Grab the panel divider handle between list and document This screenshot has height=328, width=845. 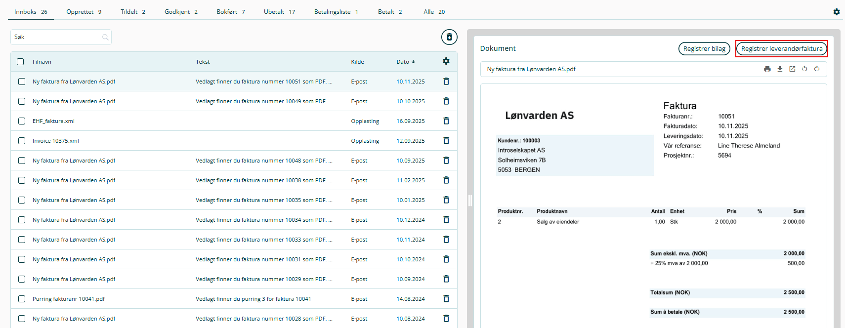click(x=470, y=200)
